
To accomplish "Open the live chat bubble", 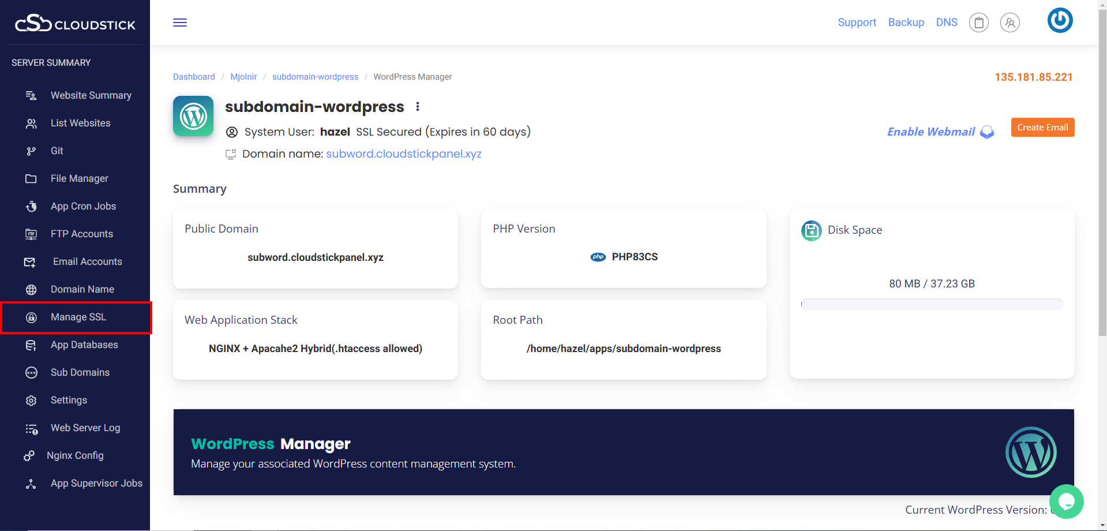I will pyautogui.click(x=1066, y=501).
